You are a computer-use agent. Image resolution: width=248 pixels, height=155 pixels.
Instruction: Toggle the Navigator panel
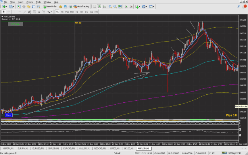tap(29, 7)
